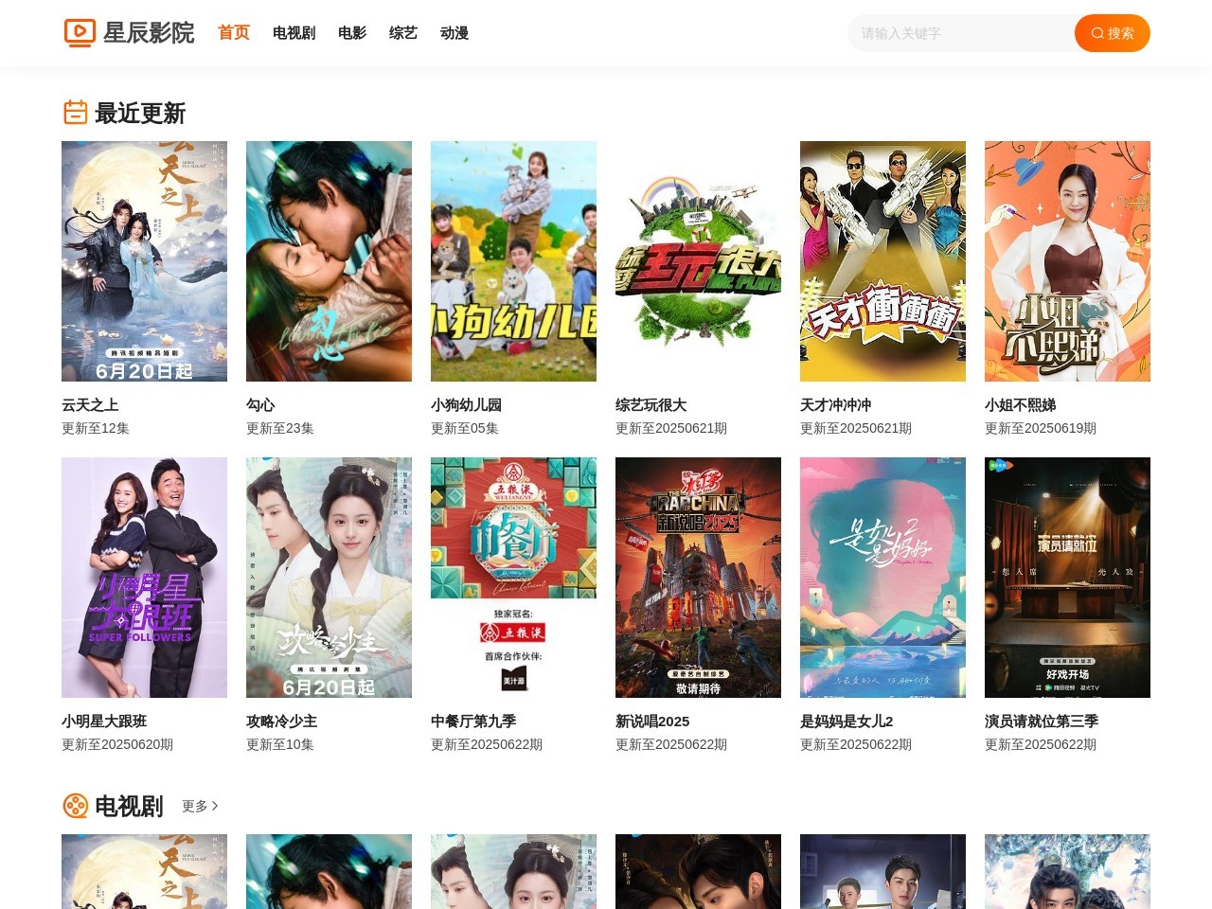1212x909 pixels.
Task: Click the 星辰影院 site name text
Action: [149, 33]
